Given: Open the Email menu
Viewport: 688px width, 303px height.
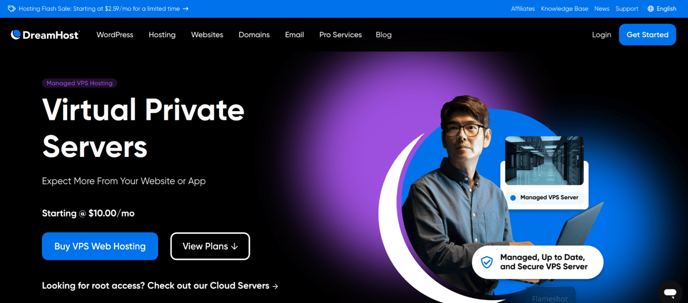Looking at the screenshot, I should (294, 35).
